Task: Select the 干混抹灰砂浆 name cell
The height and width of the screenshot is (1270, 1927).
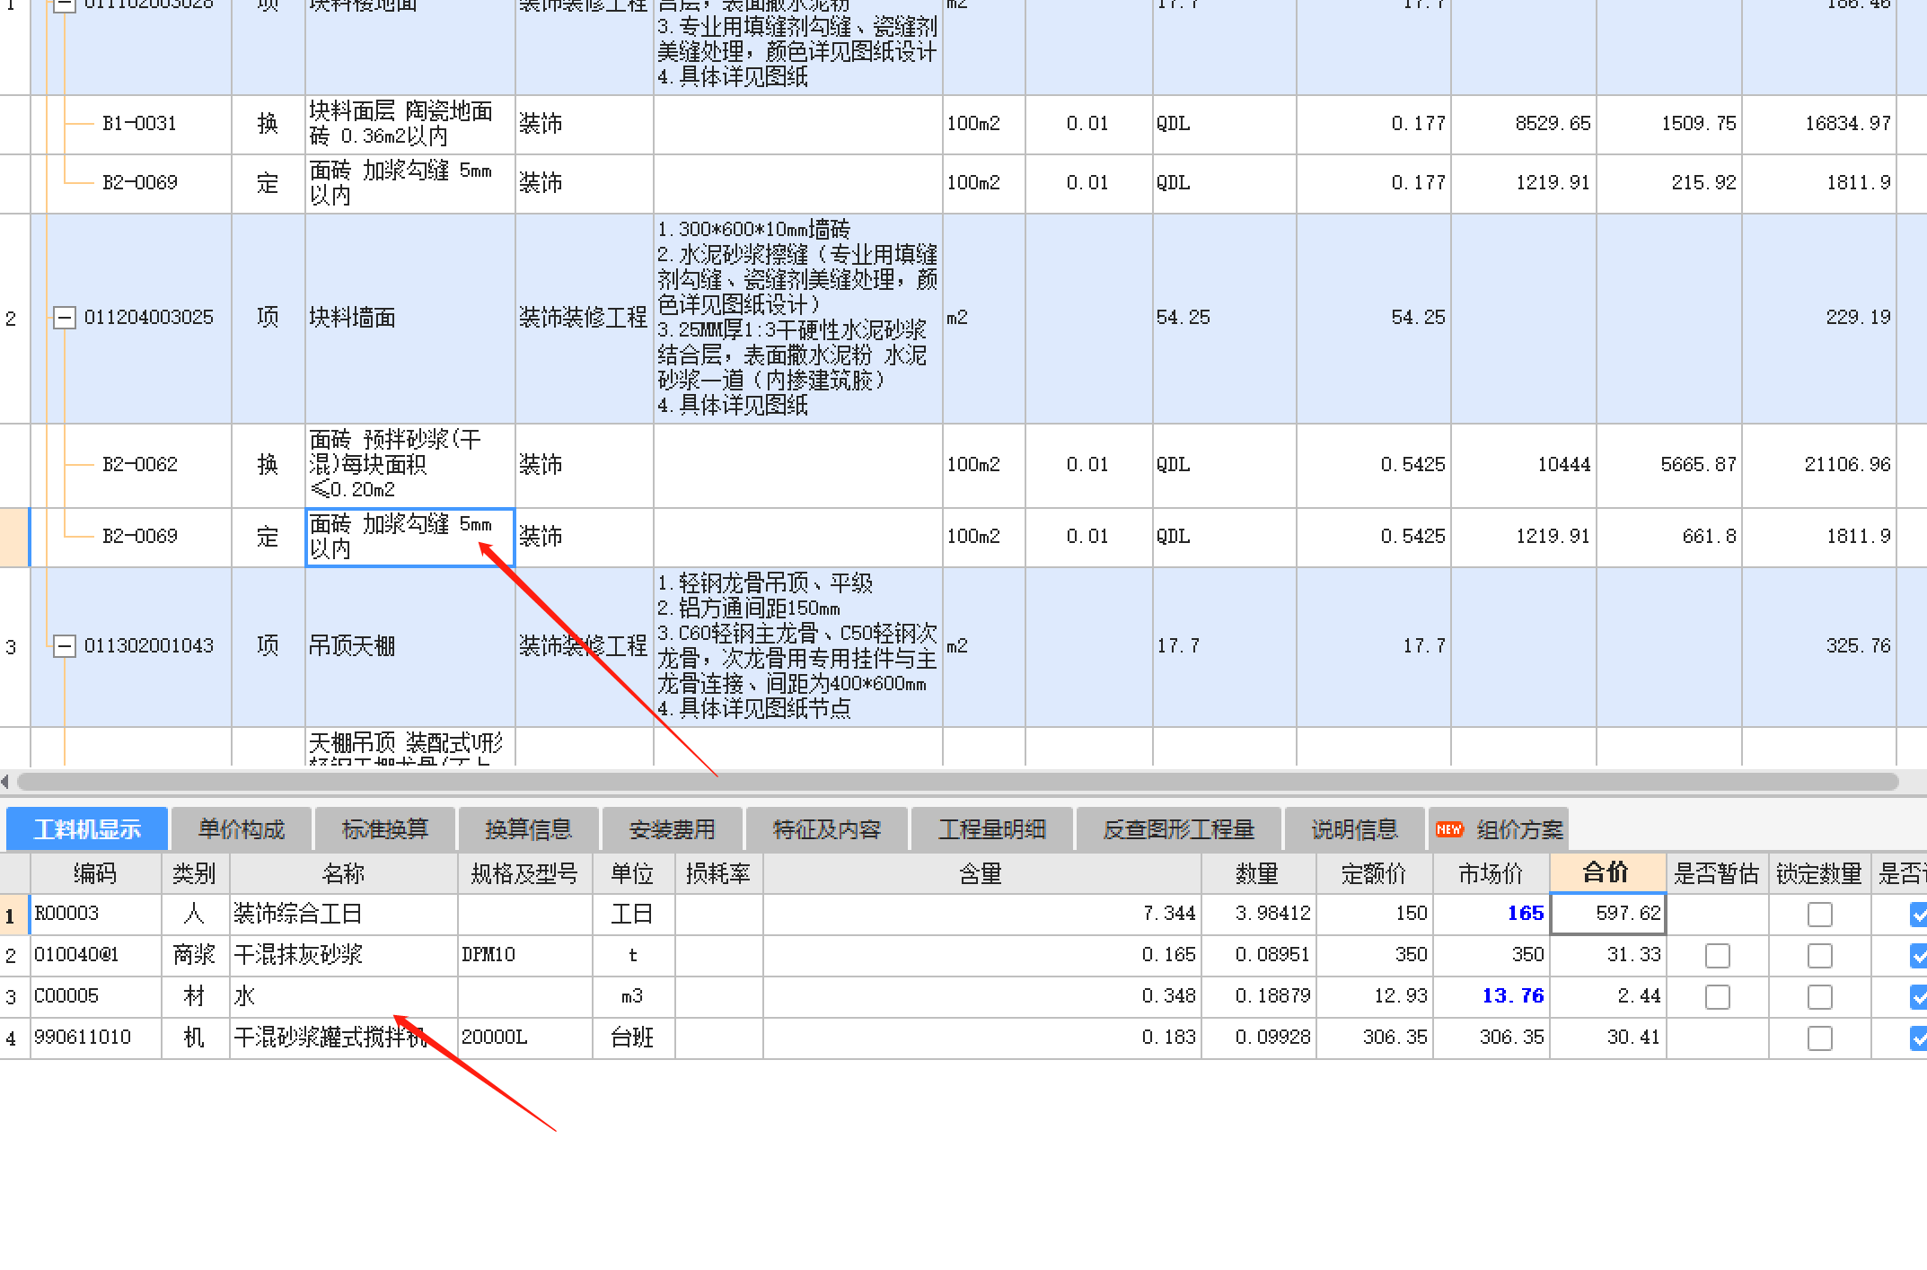Action: pyautogui.click(x=343, y=955)
